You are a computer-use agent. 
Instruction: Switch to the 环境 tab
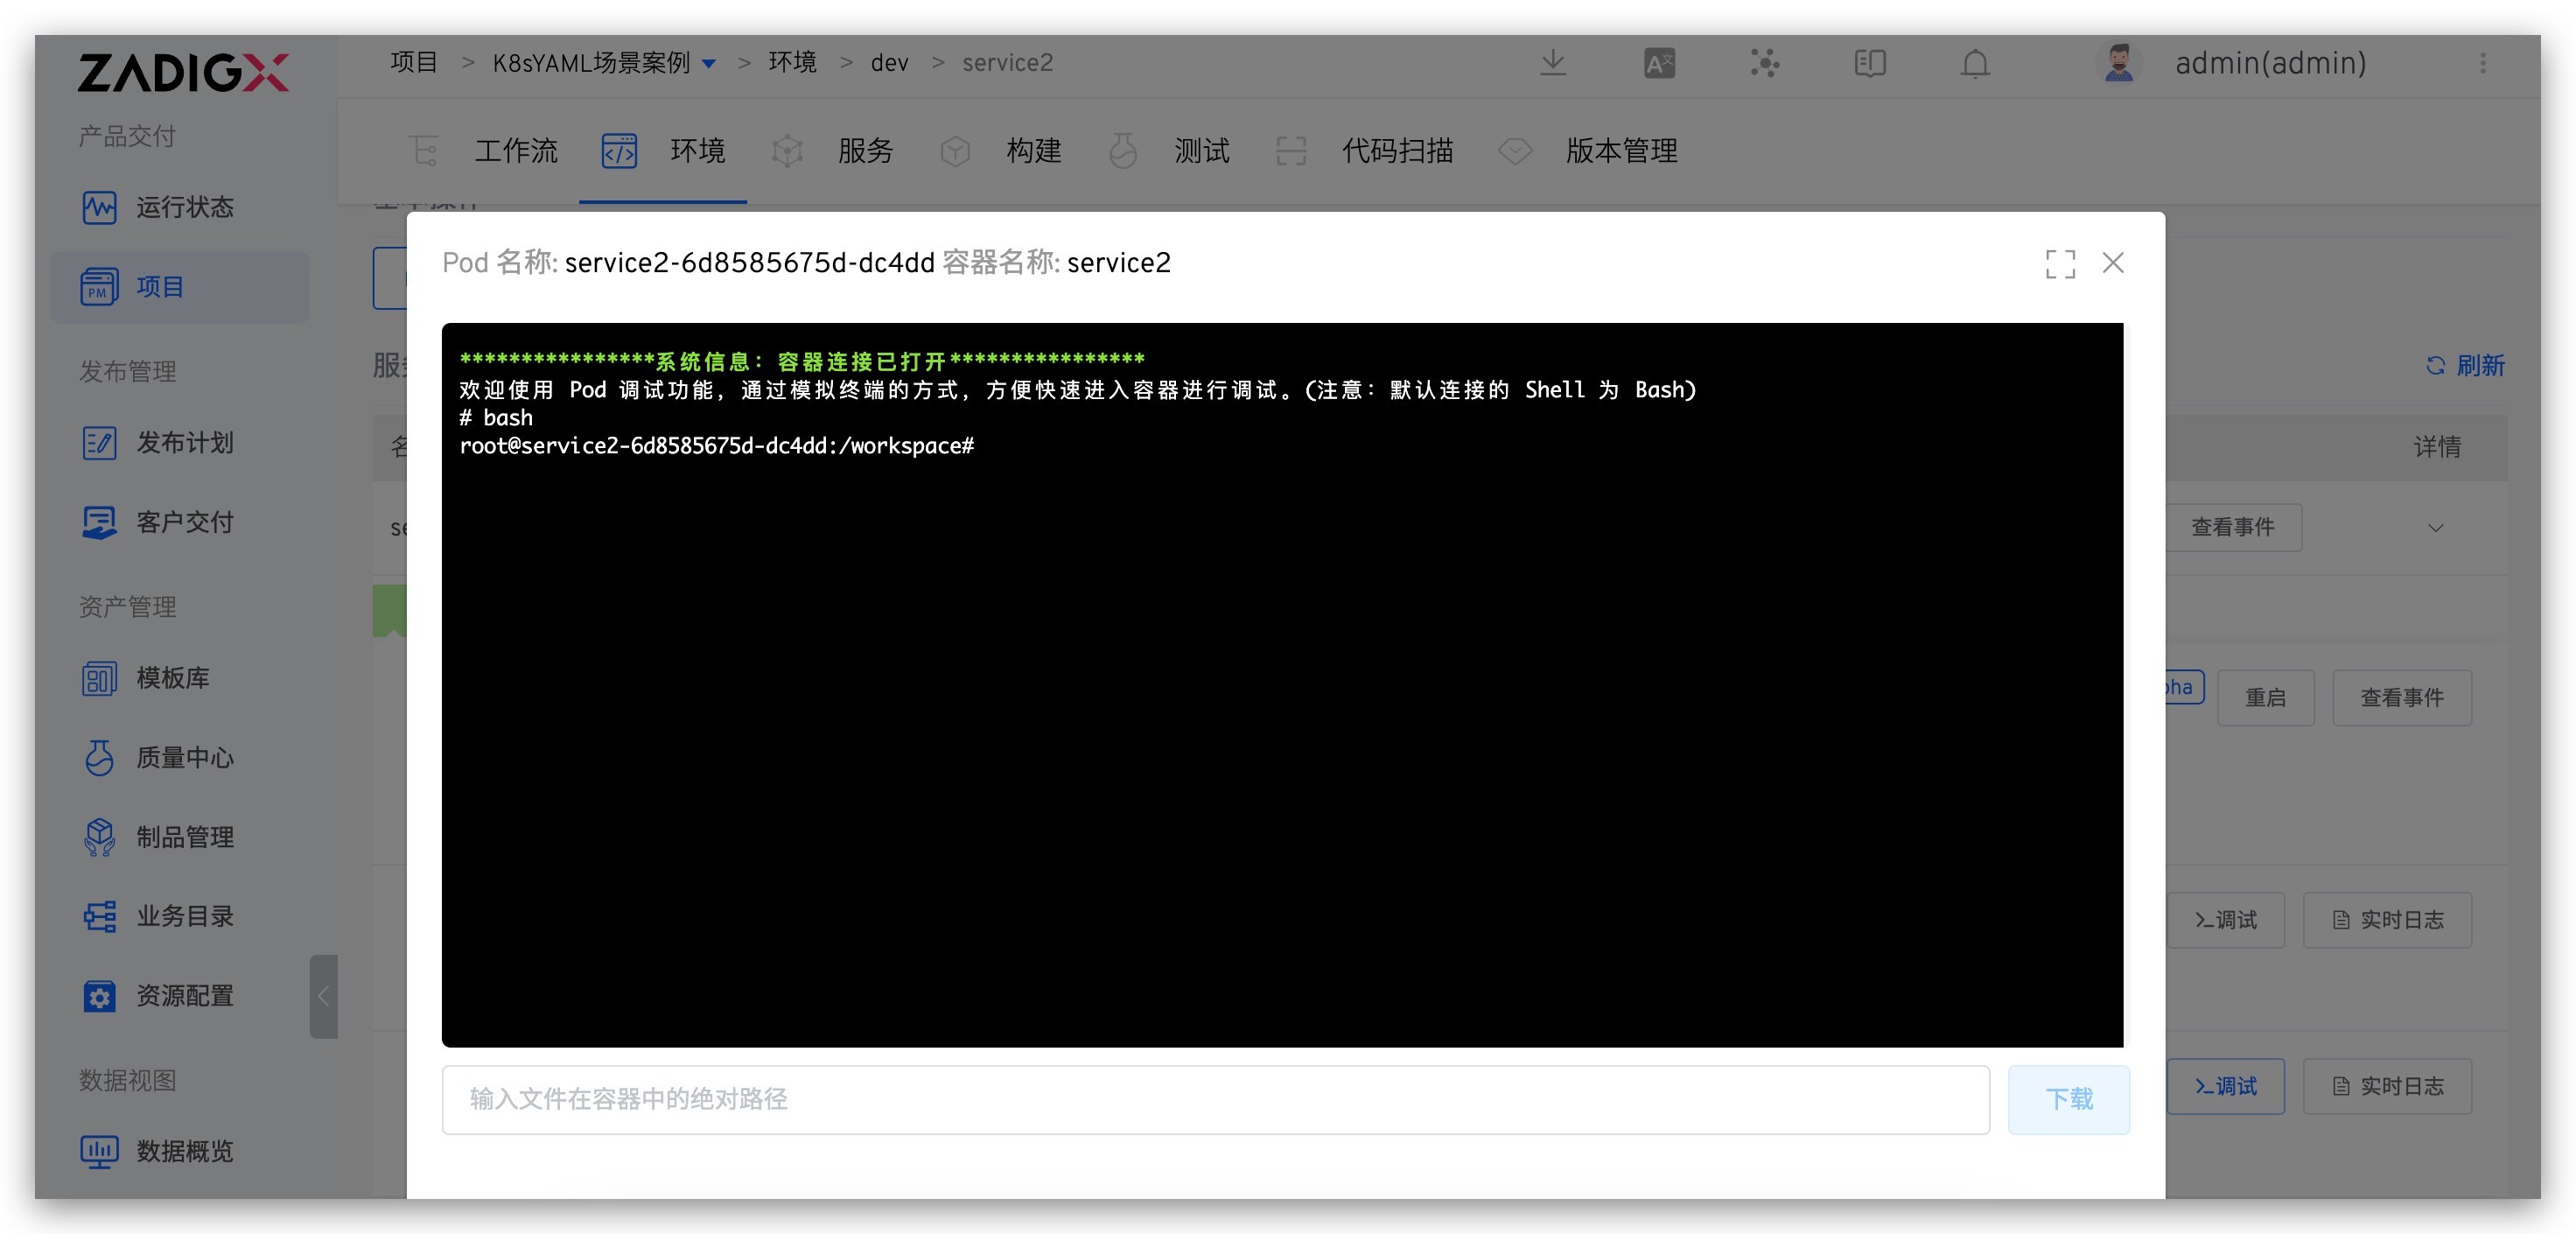tap(663, 151)
